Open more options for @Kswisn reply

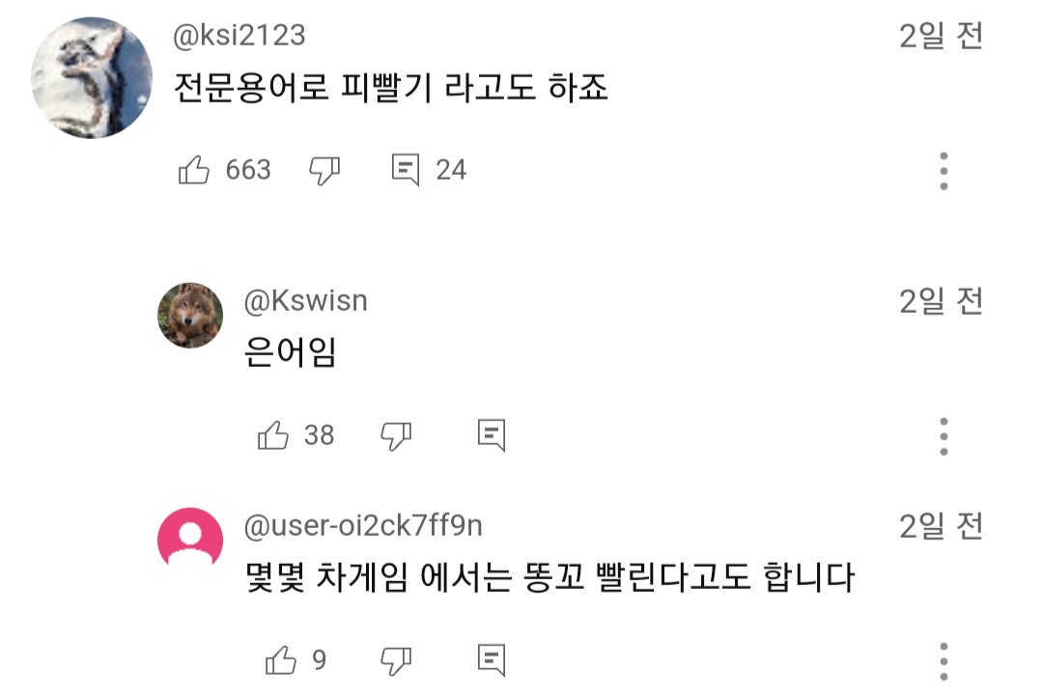click(x=944, y=437)
